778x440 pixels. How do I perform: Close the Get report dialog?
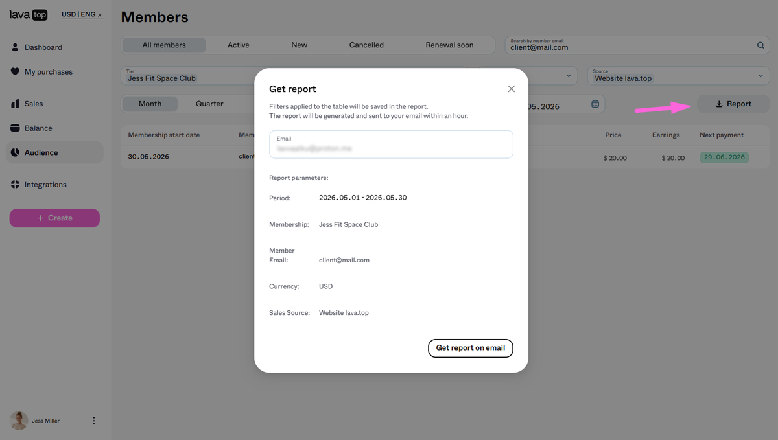(512, 89)
